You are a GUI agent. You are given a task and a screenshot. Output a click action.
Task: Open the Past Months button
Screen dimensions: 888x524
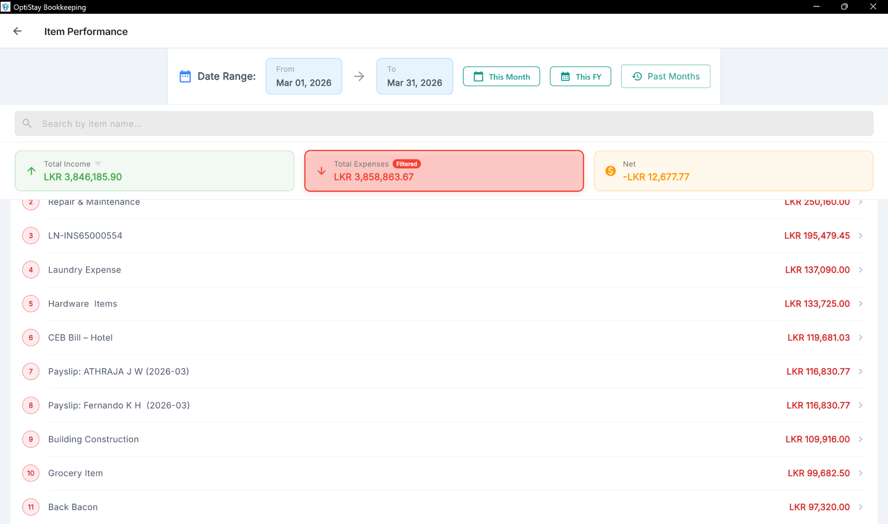point(665,76)
